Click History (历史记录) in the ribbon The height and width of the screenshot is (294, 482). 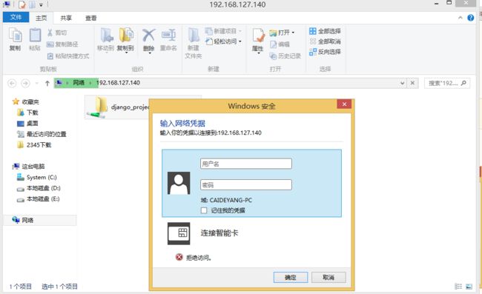285,56
